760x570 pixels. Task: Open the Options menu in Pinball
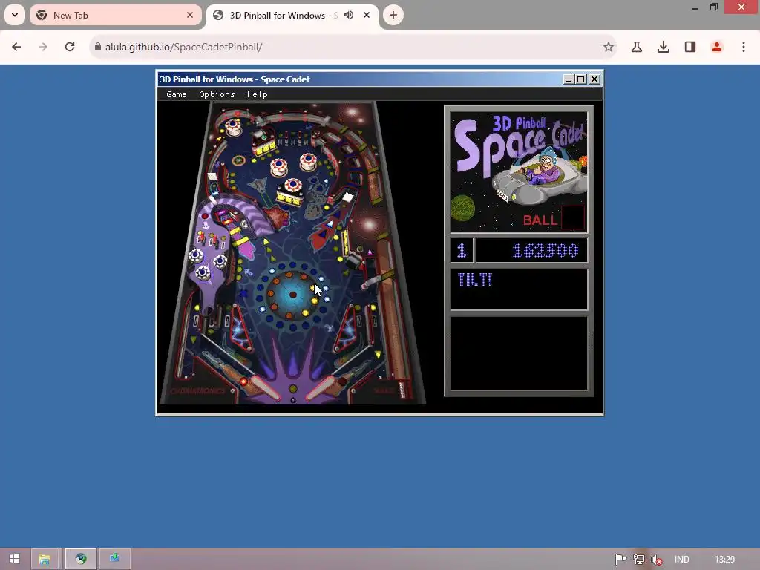coord(217,94)
